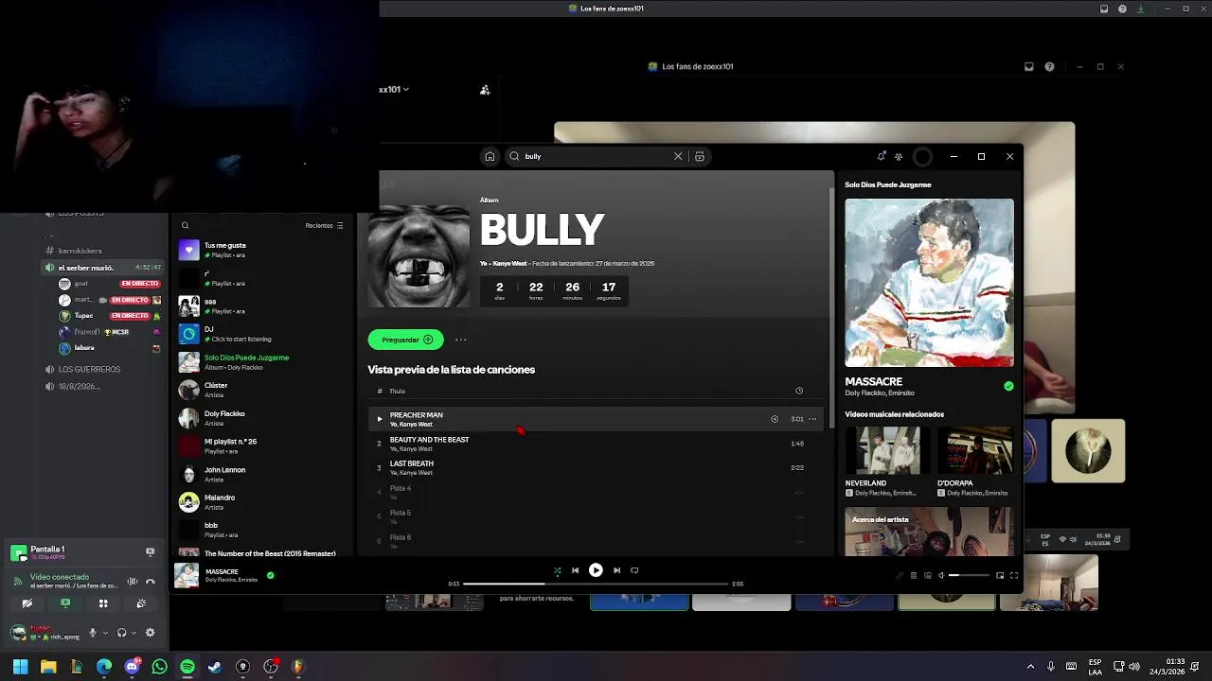The width and height of the screenshot is (1212, 681).
Task: Toggle MASSACRE saved check in now-playing bar
Action: [270, 575]
